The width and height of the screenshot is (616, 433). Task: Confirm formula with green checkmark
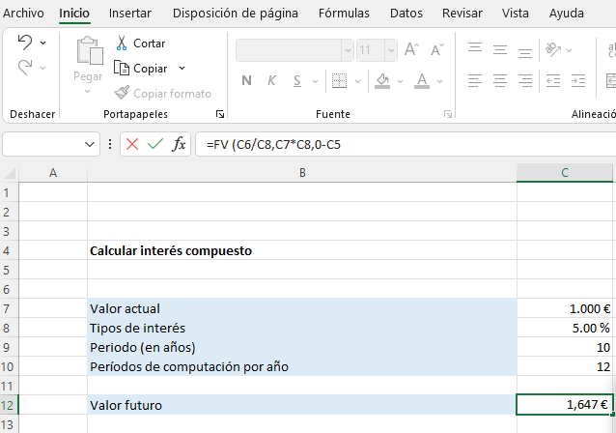point(155,144)
